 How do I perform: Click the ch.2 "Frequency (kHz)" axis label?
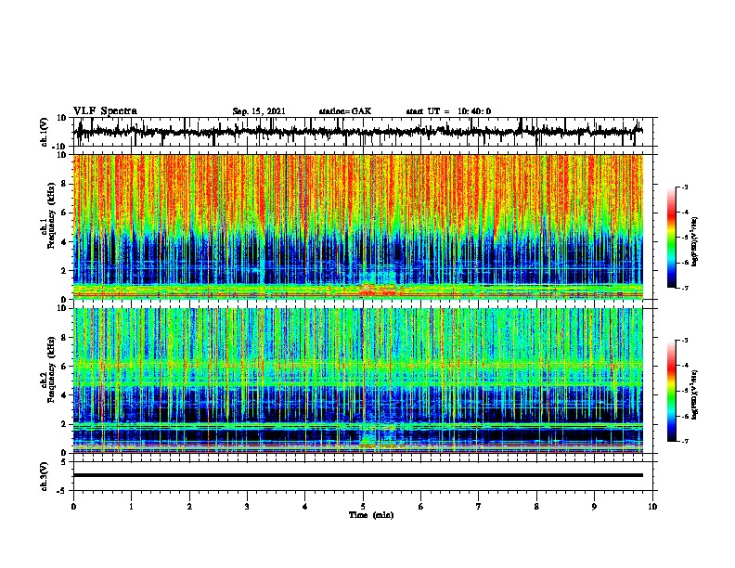[50, 369]
